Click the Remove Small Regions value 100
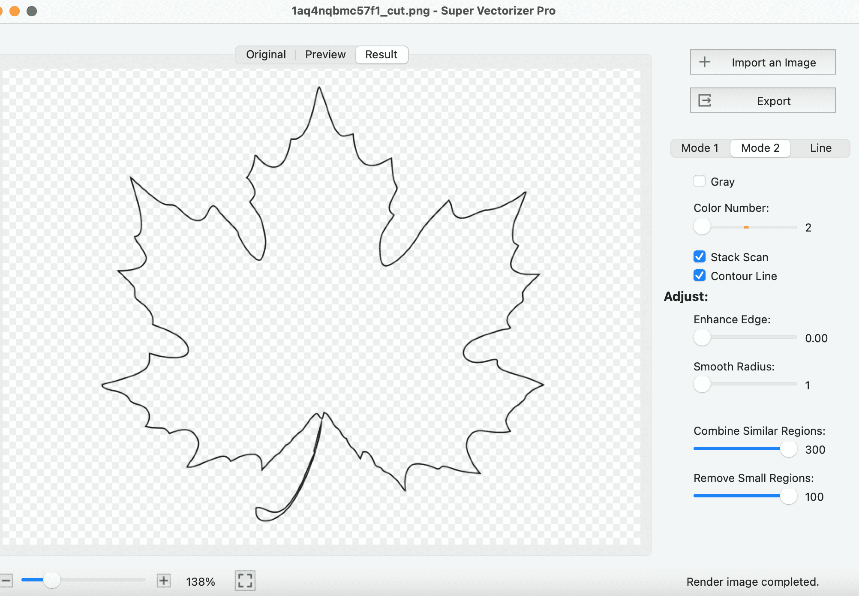The width and height of the screenshot is (859, 596). pos(814,497)
